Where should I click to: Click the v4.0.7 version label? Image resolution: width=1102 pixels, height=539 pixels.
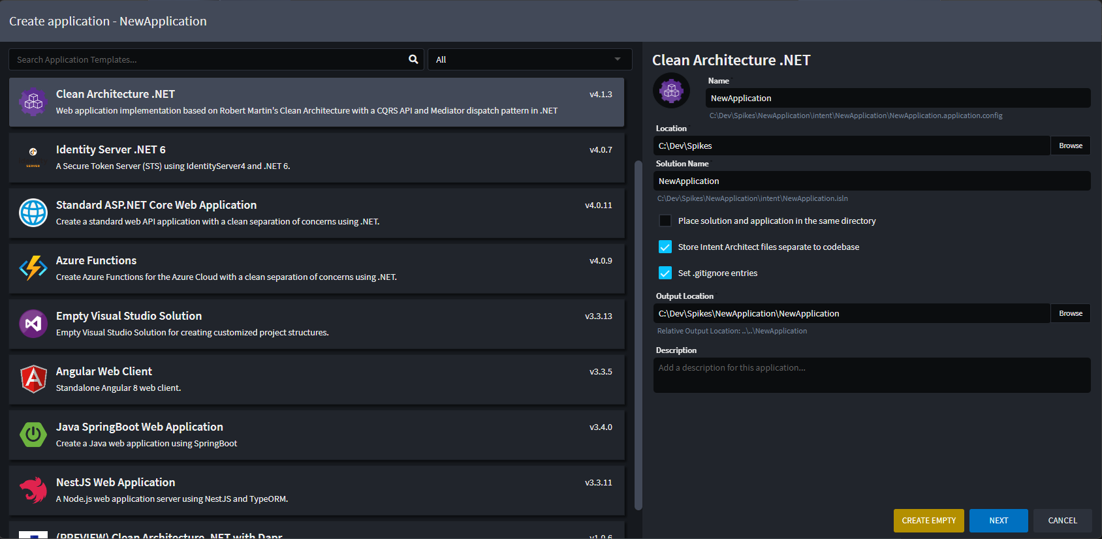point(601,149)
